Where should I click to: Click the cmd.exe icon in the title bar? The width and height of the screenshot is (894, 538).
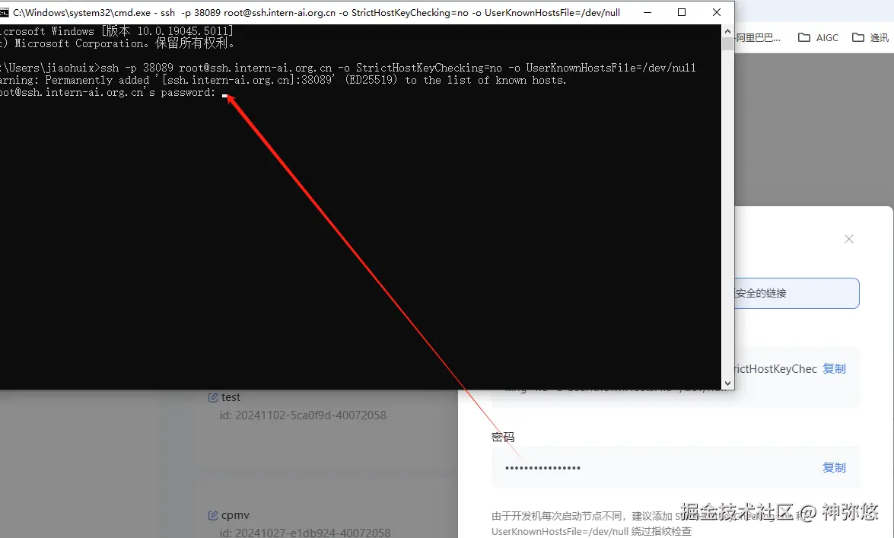3,12
